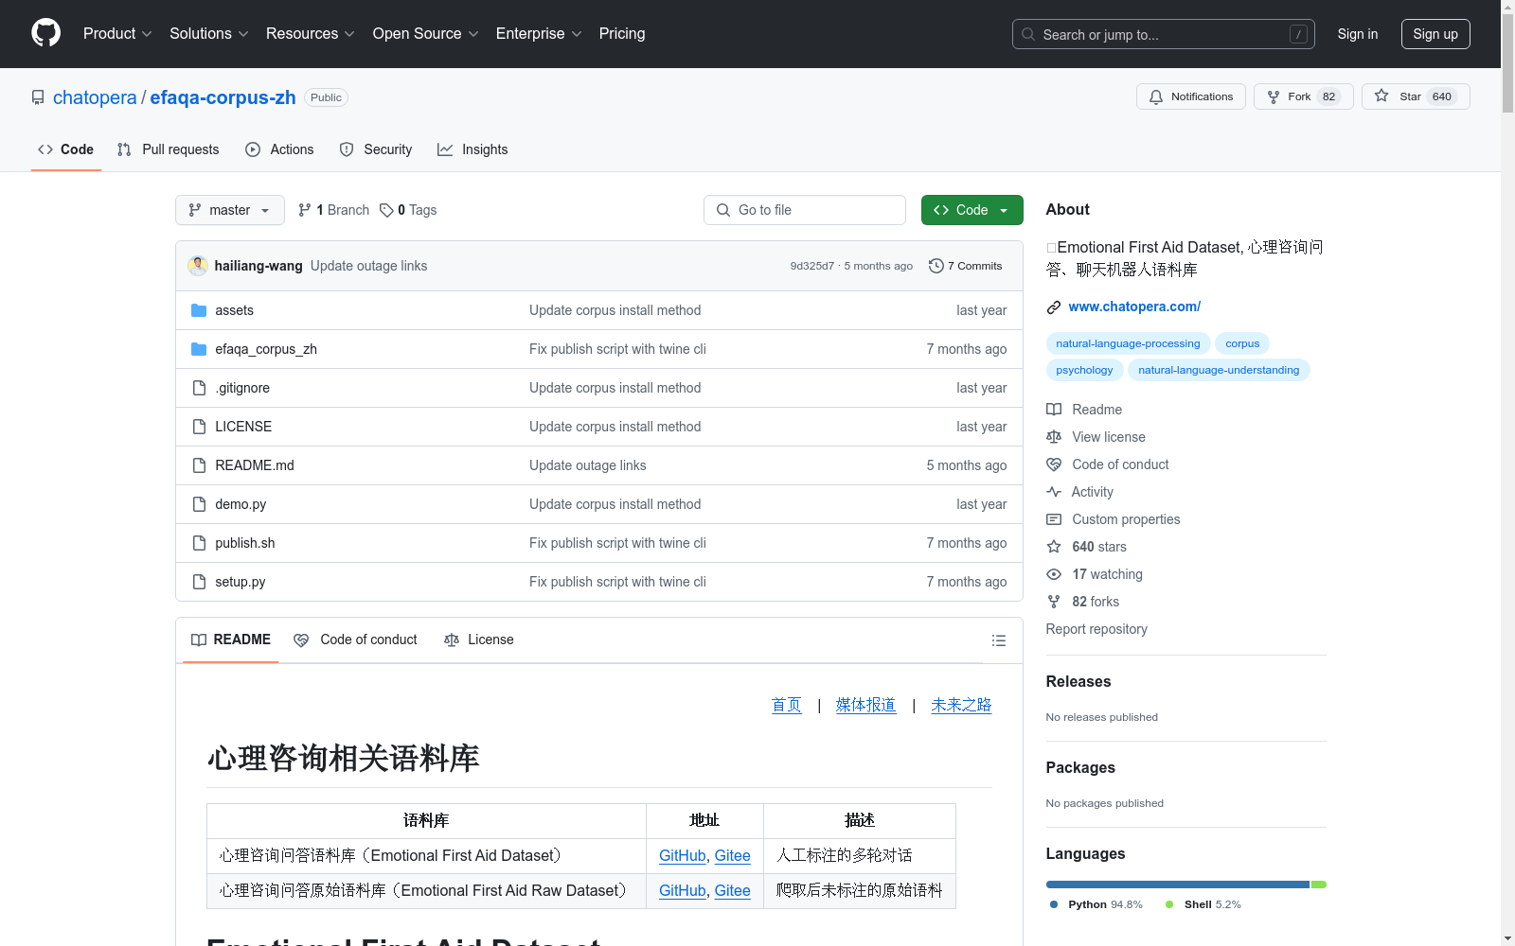Click the corpus topic tag
The width and height of the screenshot is (1515, 946).
click(1242, 343)
